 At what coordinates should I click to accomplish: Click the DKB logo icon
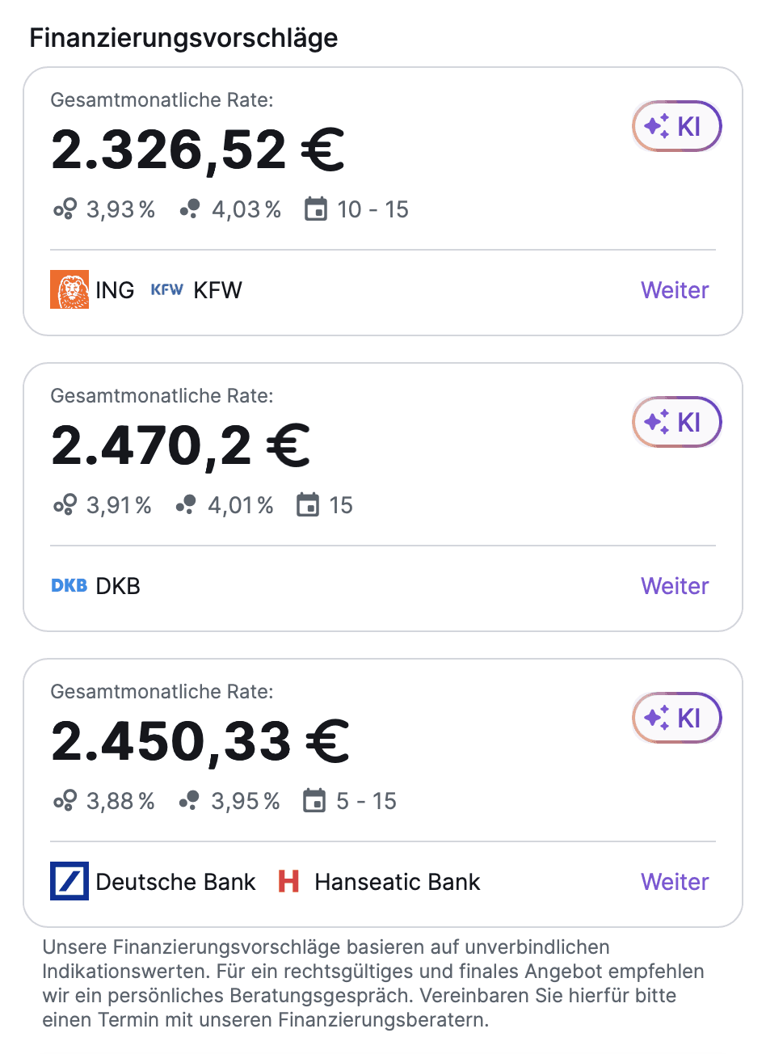pyautogui.click(x=69, y=586)
